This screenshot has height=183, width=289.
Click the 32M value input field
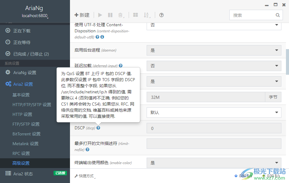click(x=206, y=97)
